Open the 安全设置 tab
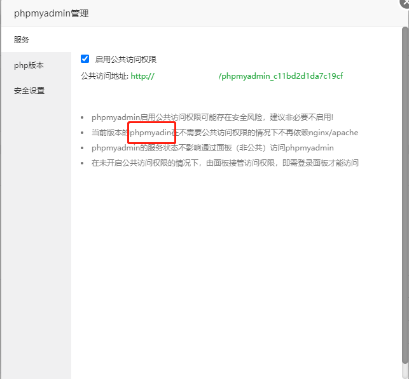Screen dimensions: 409x379 (x=36, y=91)
